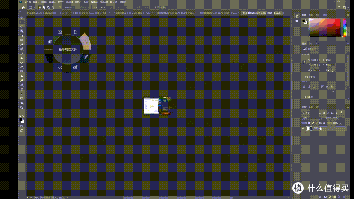
Task: Open the search icon at top right
Action: pos(339,7)
